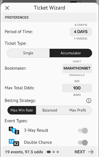Tap the third page indicator dot
This screenshot has height=157, width=99.
[x=58, y=152]
